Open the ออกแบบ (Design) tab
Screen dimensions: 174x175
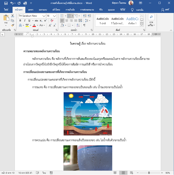click(x=43, y=10)
